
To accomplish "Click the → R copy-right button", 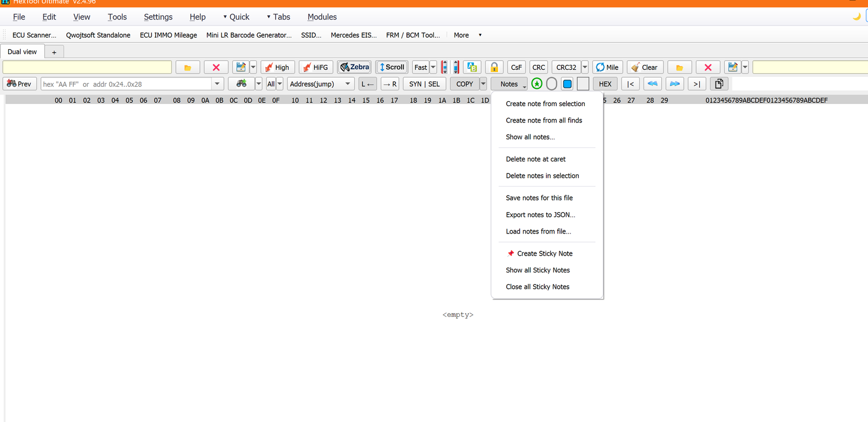I will click(x=390, y=84).
